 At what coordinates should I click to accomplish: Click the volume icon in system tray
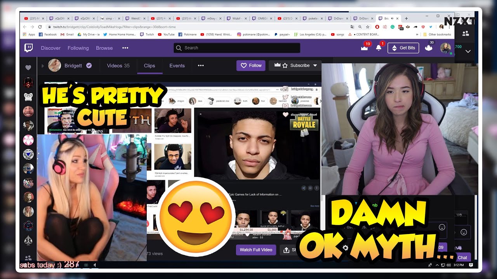pos(449,265)
